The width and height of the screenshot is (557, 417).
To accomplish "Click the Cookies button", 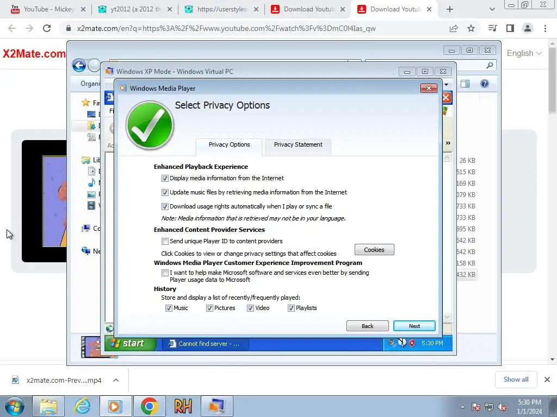I will (x=374, y=250).
